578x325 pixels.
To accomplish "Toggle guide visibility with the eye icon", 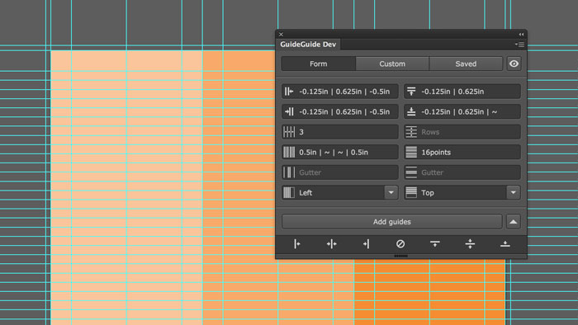I will (x=514, y=64).
